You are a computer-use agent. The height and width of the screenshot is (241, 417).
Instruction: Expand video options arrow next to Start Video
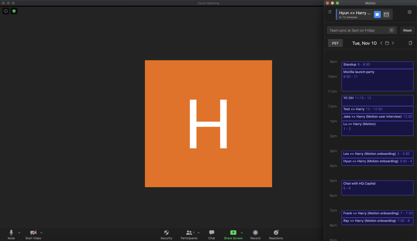[41, 233]
